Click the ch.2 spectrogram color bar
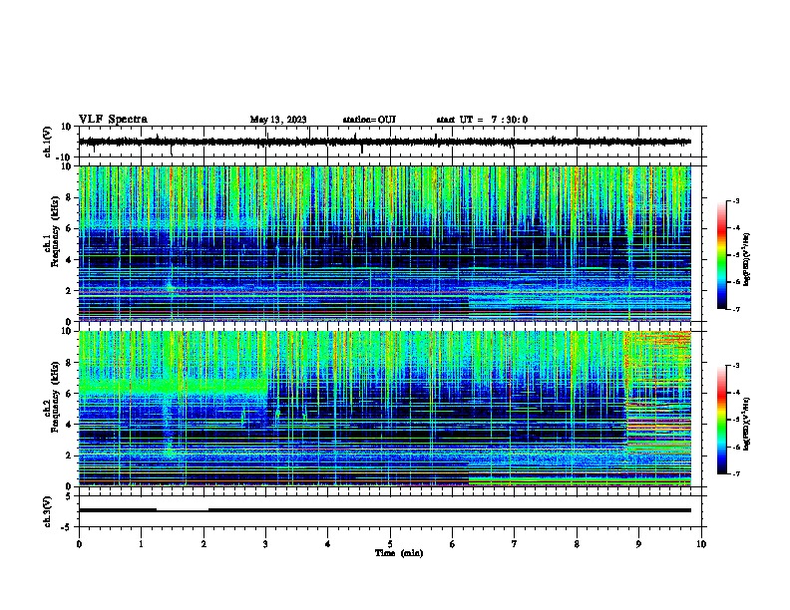790x610 pixels. pos(721,420)
